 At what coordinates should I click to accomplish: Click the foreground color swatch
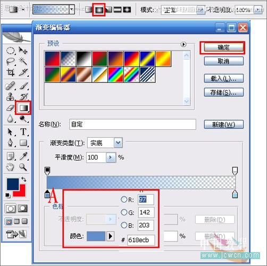[x=12, y=184]
